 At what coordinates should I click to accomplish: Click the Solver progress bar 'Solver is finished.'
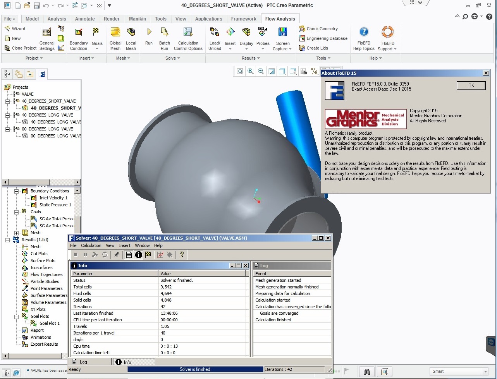point(195,369)
